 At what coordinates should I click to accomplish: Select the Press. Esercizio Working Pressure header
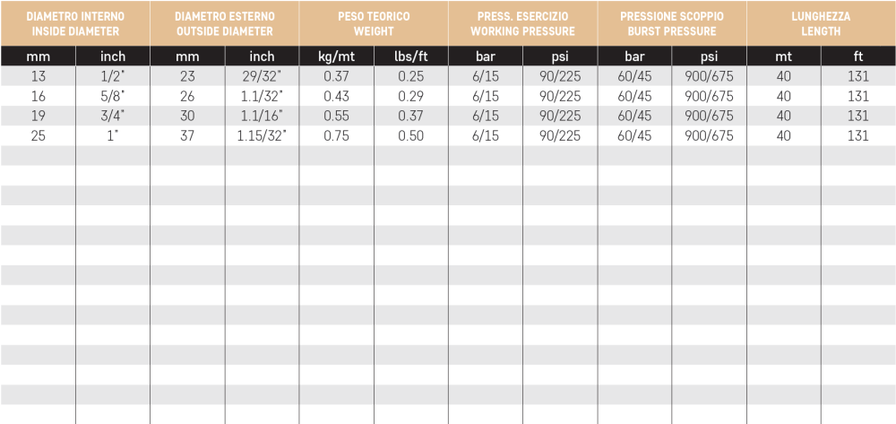point(523,23)
